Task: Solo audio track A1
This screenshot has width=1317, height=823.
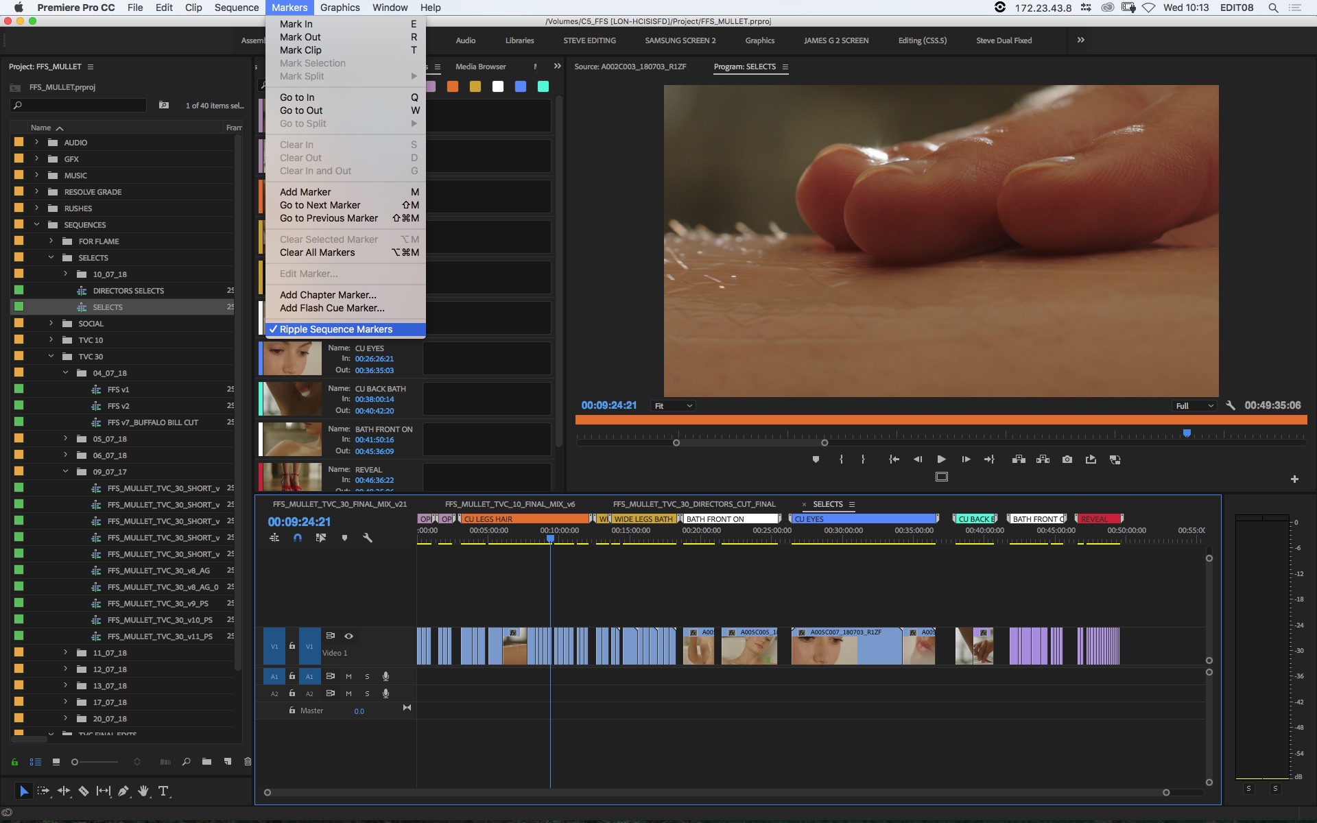Action: [x=367, y=676]
